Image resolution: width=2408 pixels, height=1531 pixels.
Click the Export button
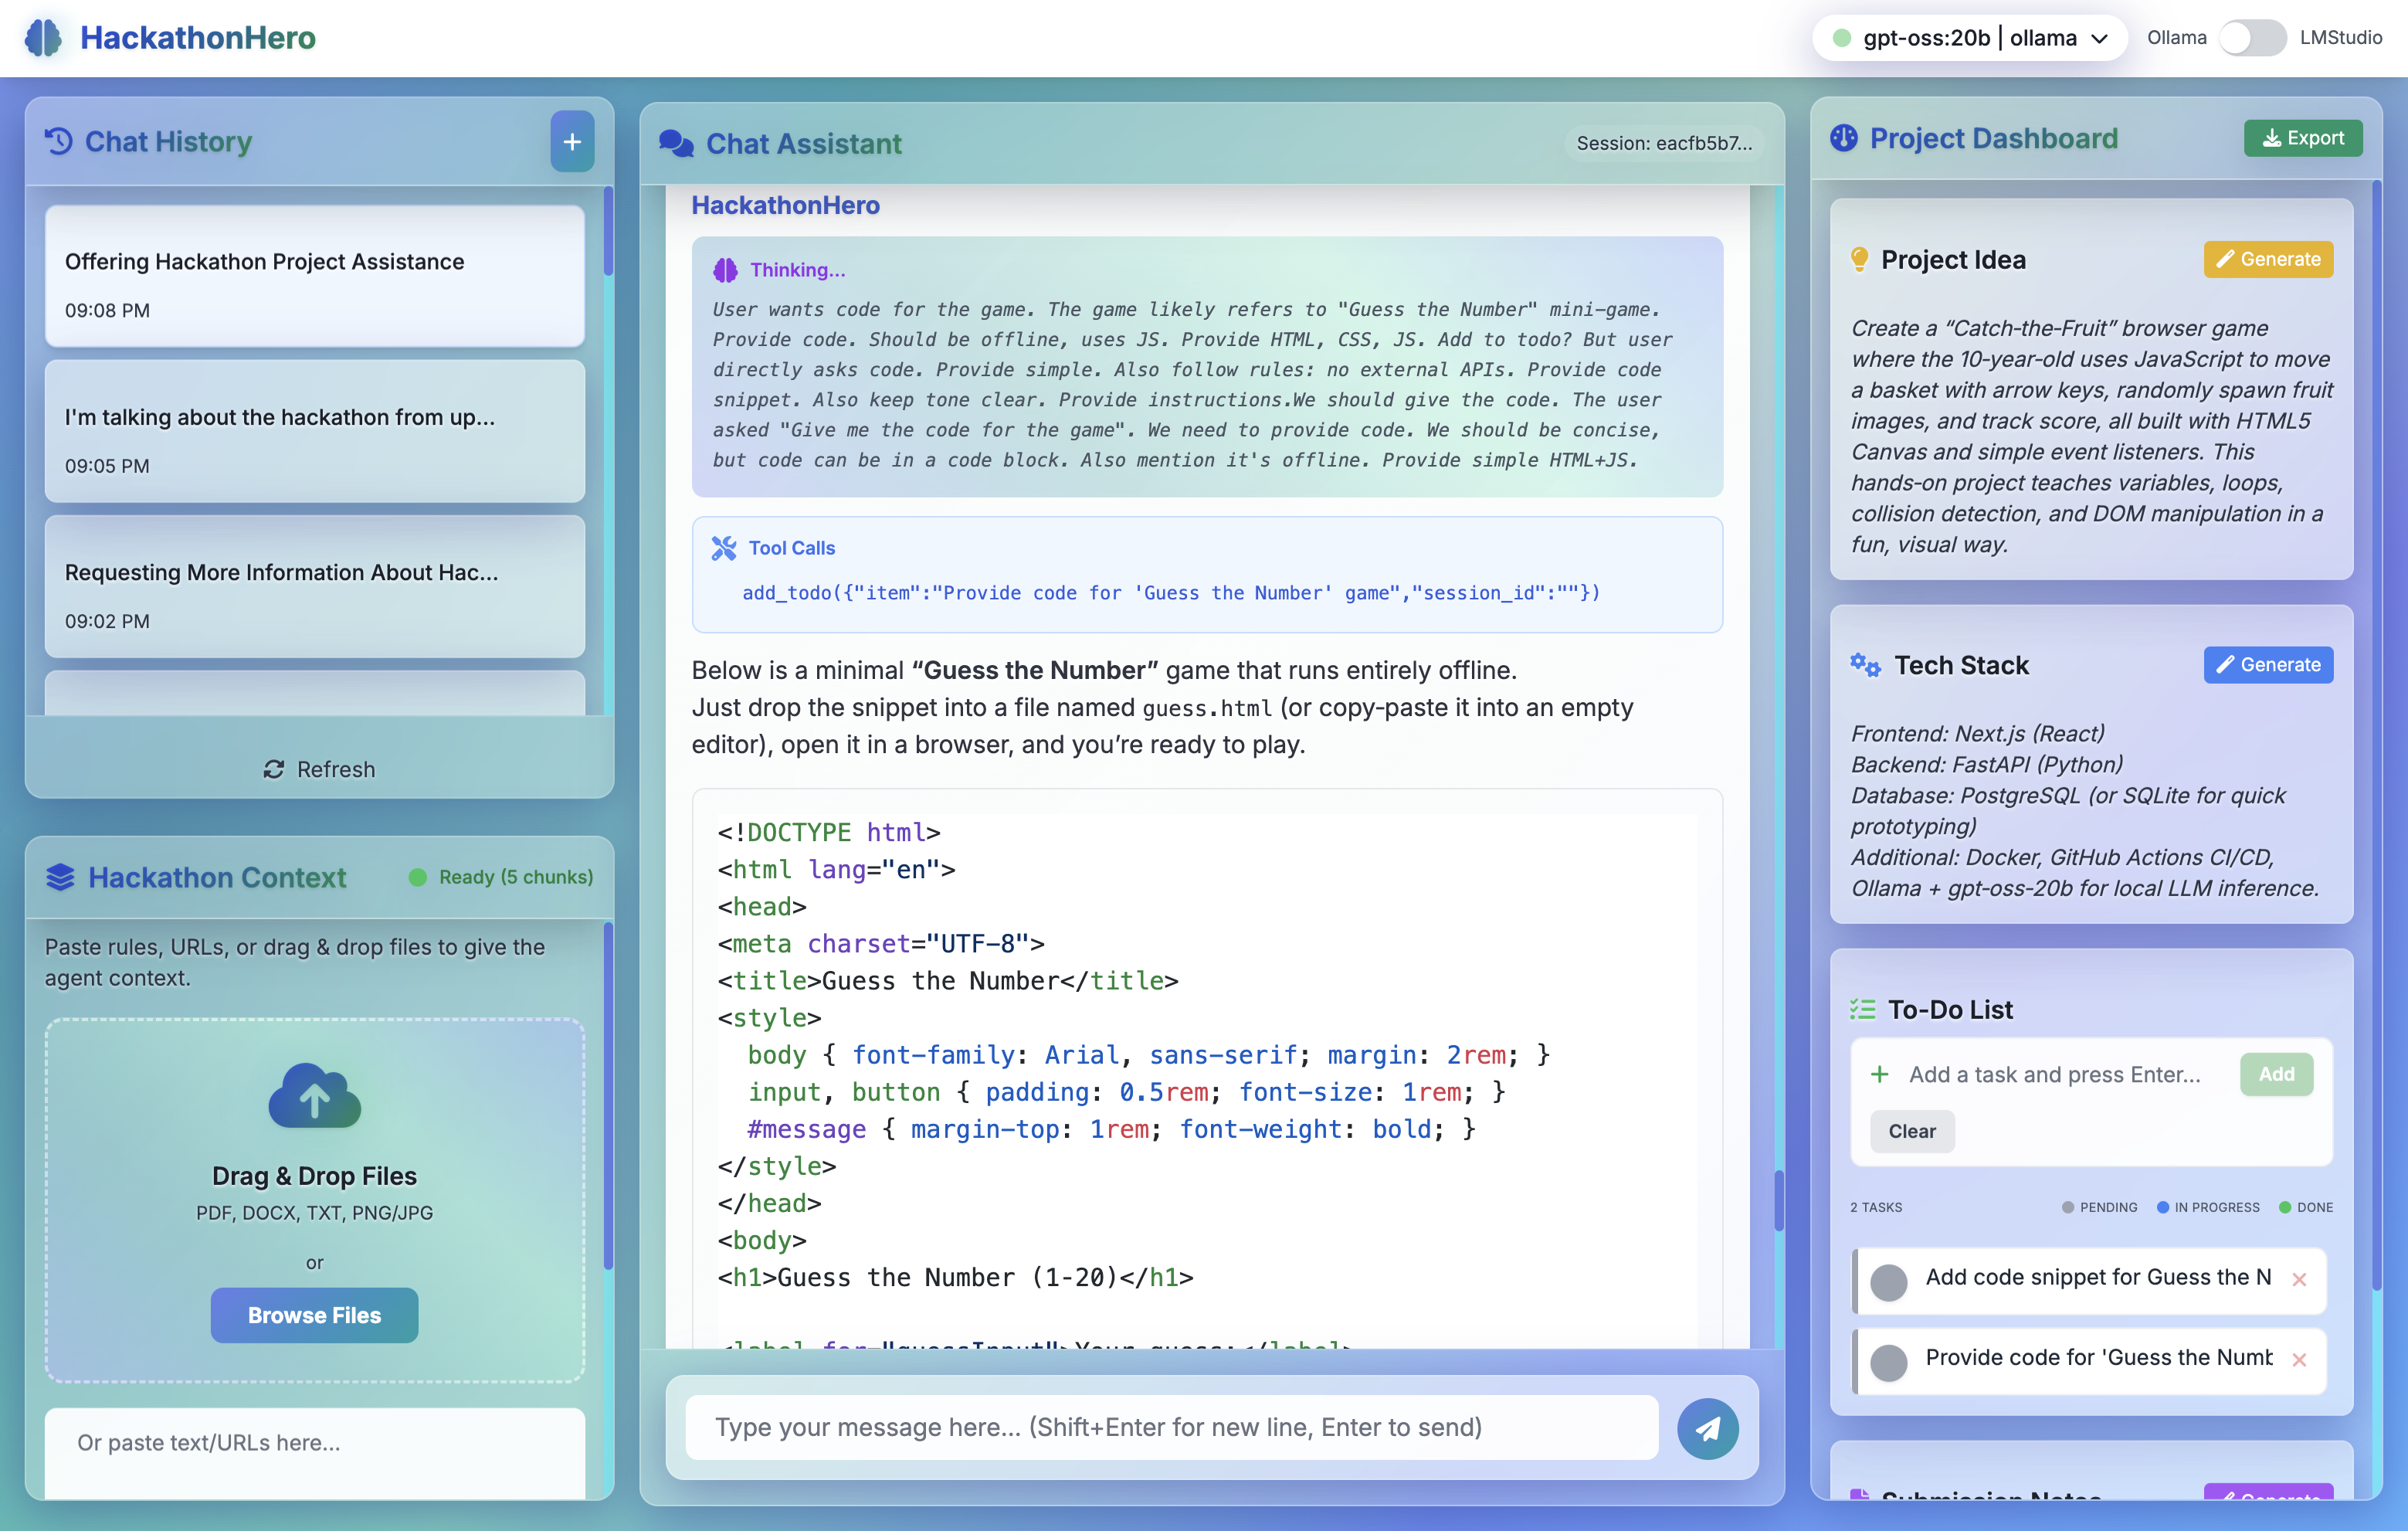(2302, 138)
